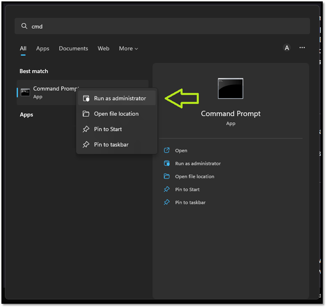Choose Open file location from context menu
The height and width of the screenshot is (308, 327).
(x=116, y=114)
